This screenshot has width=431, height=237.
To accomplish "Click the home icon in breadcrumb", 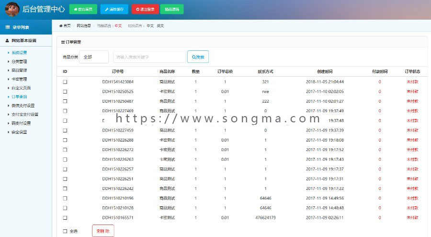I will coord(61,25).
